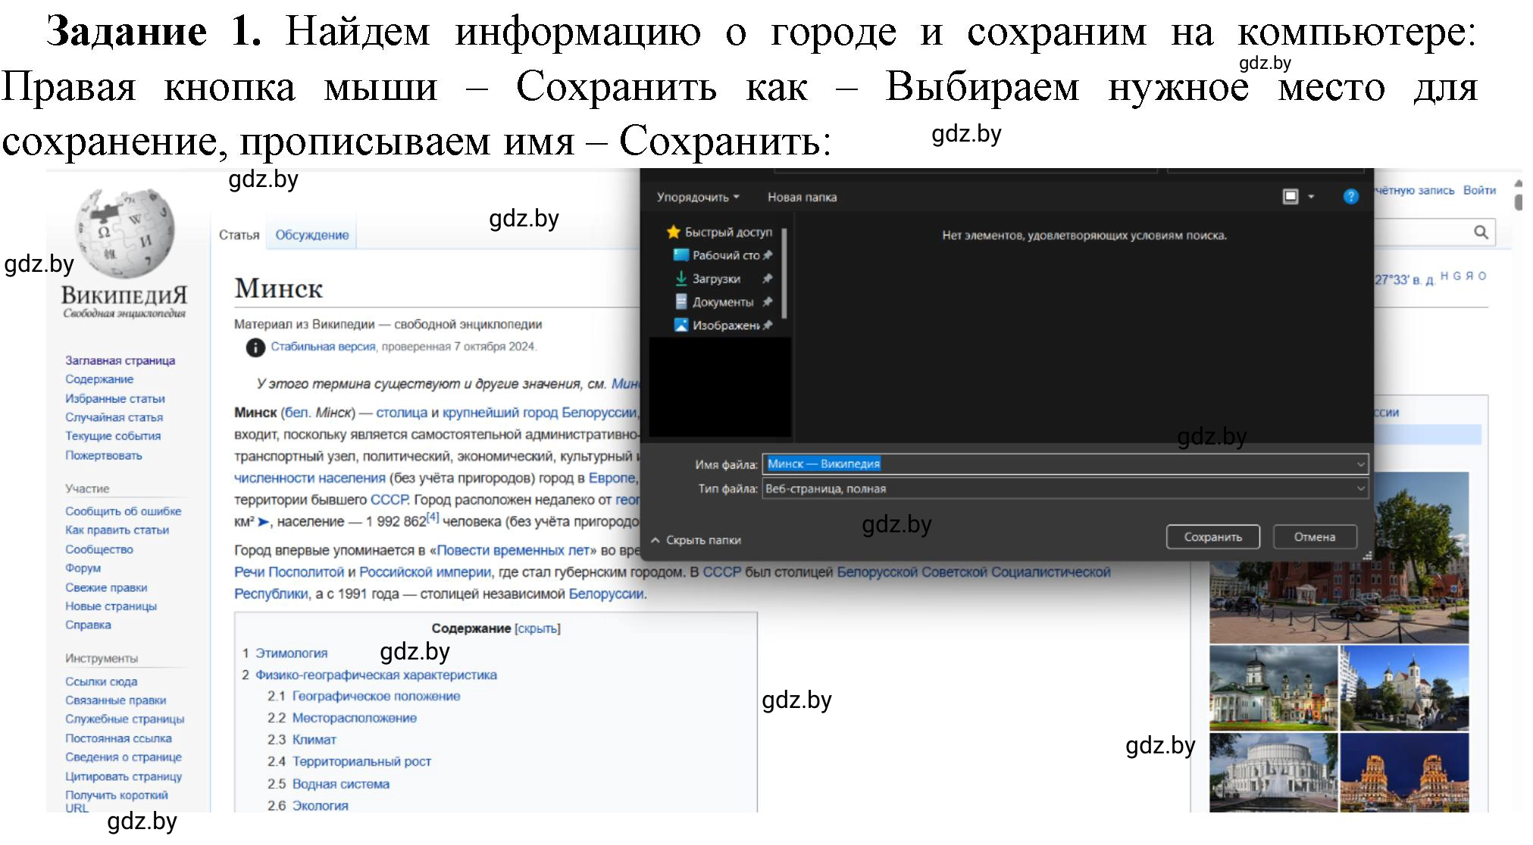Image resolution: width=1533 pixels, height=845 pixels.
Task: Click the Images icon in sidebar
Action: (x=681, y=325)
